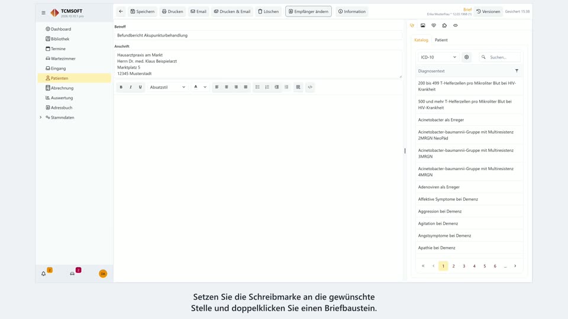
Task: Select 'Aggression bei Demenz' diagnosis
Action: point(469,211)
